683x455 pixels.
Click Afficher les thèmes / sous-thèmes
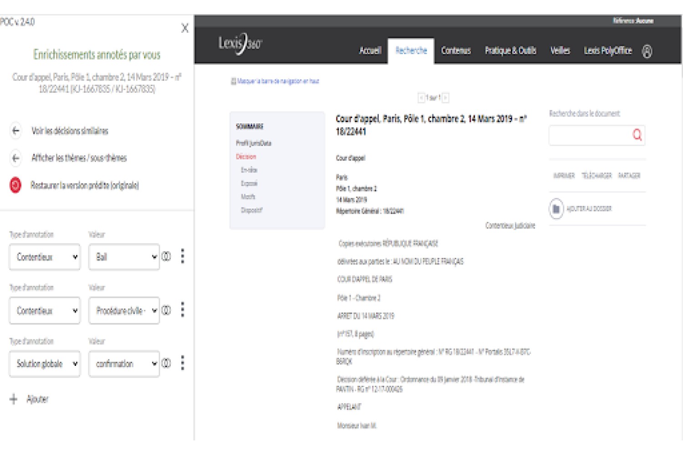click(79, 158)
